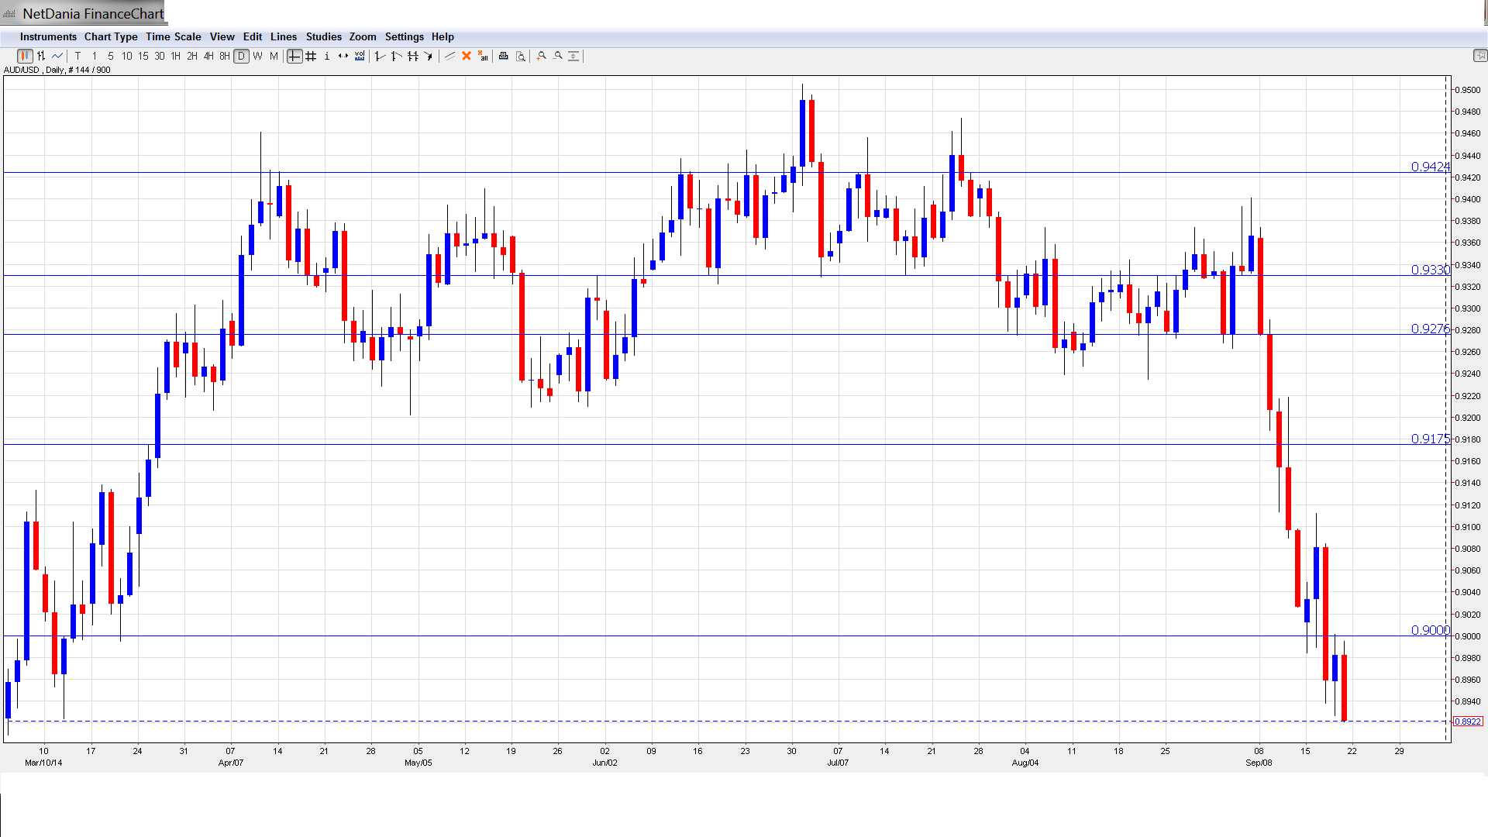Delete selected line with red X
1488x837 pixels.
467,56
